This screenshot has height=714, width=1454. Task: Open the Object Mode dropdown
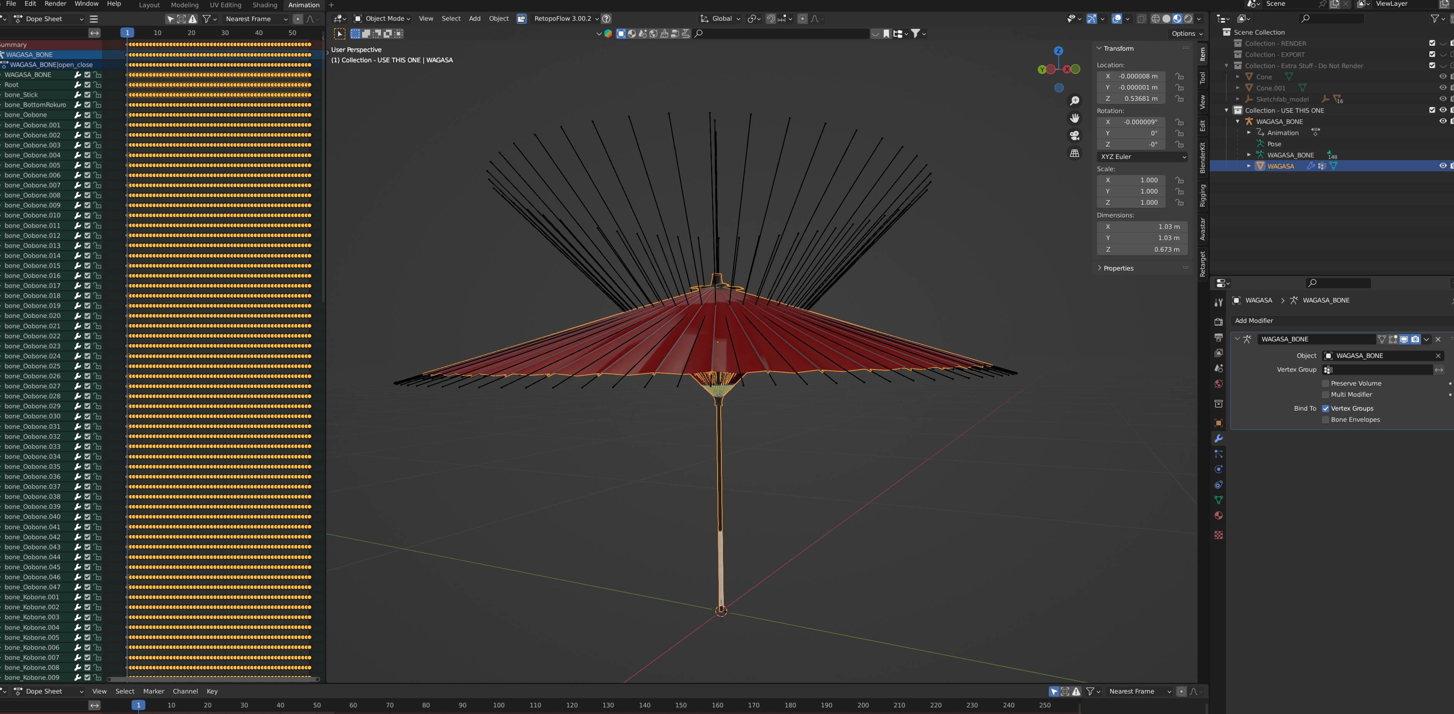point(382,18)
